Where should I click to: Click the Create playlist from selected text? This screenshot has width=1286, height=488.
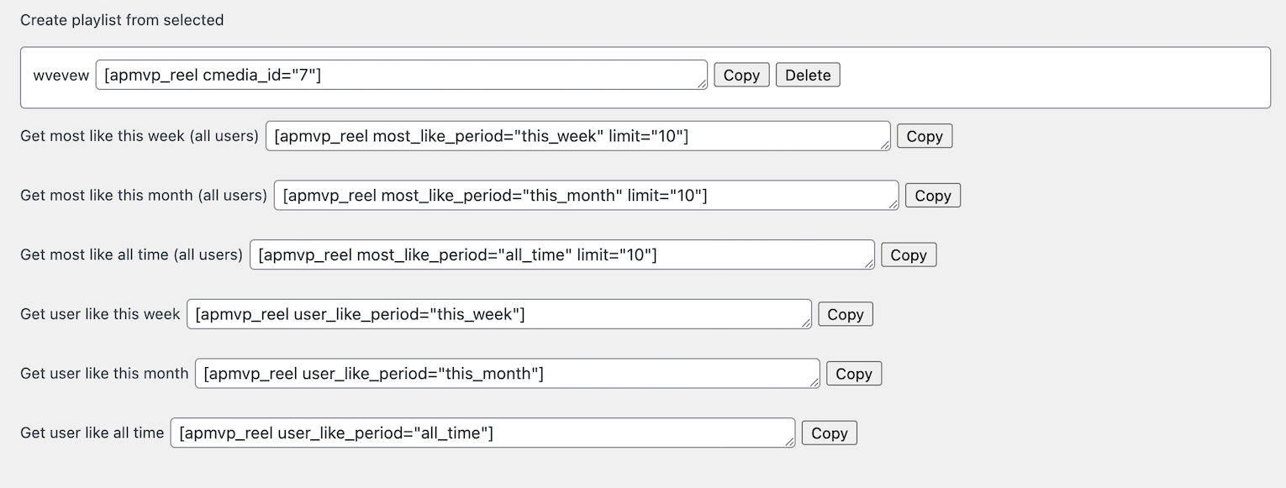point(122,20)
